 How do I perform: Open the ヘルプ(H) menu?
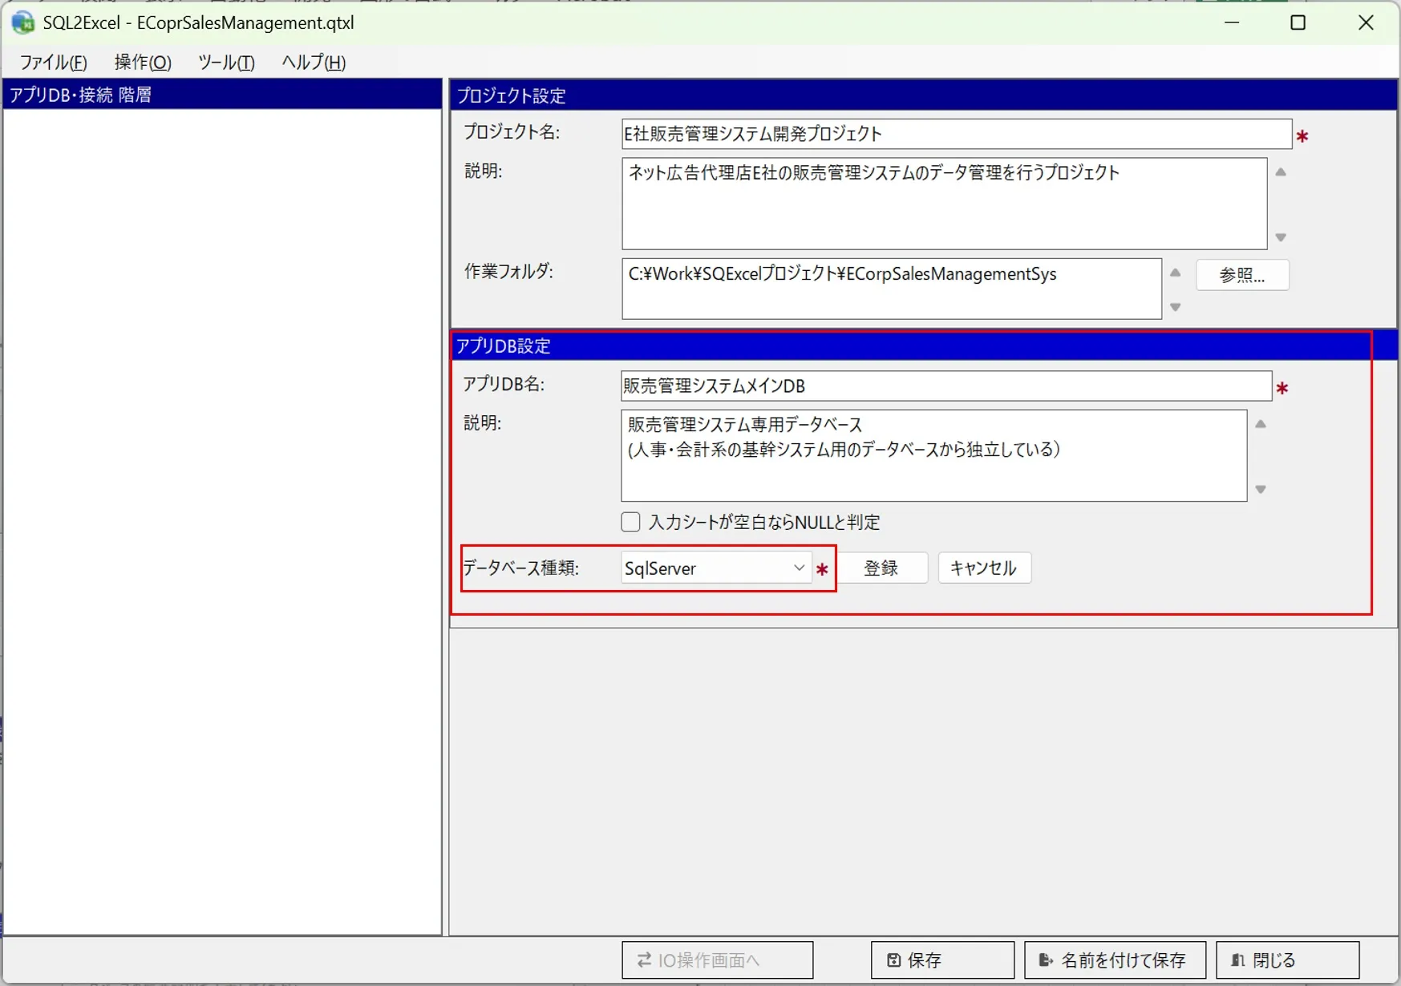click(x=314, y=62)
